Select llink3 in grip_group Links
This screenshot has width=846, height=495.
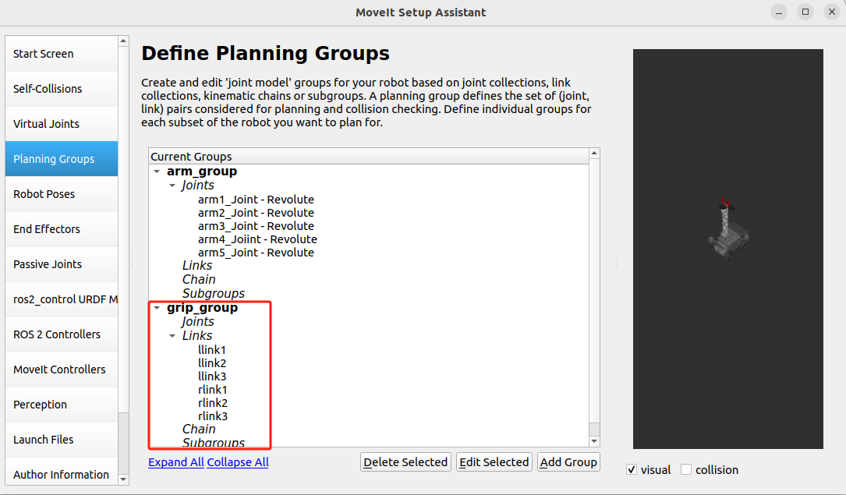click(212, 377)
